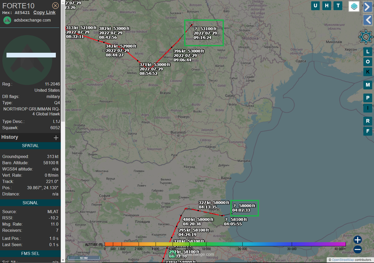
Task: Open the map layers selector icon
Action: pyautogui.click(x=354, y=6)
